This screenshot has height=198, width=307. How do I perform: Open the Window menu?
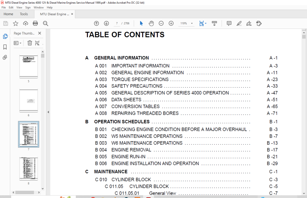(x=39, y=8)
